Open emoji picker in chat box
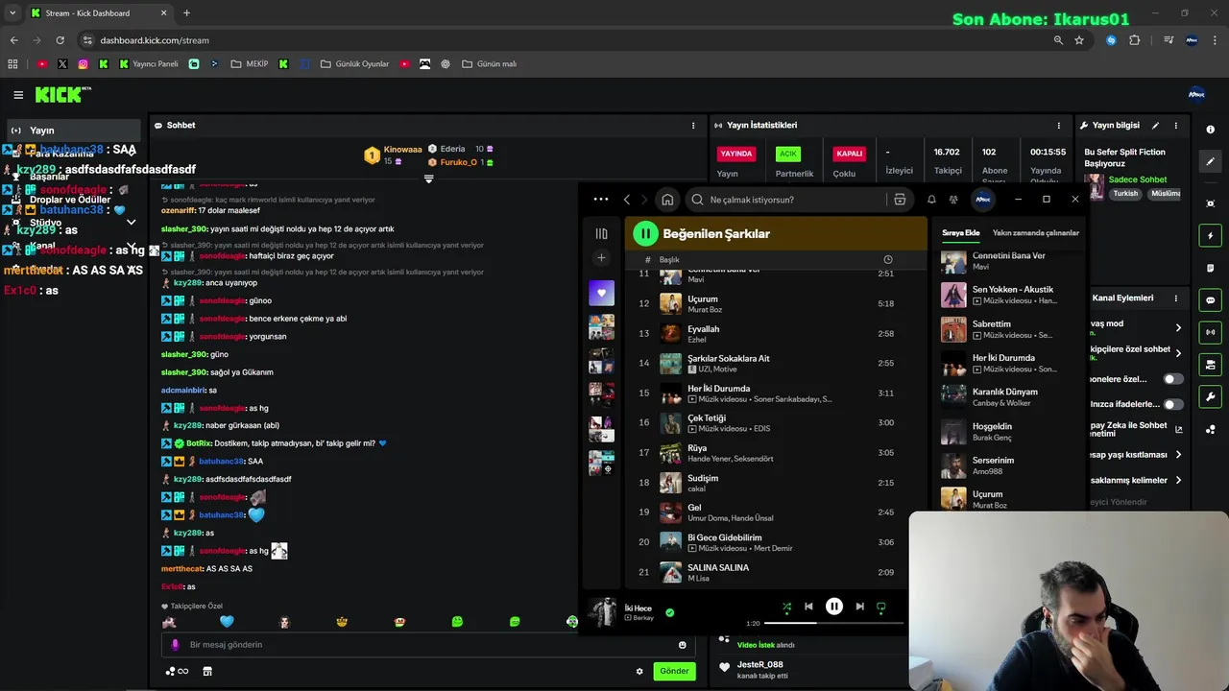 tap(683, 645)
